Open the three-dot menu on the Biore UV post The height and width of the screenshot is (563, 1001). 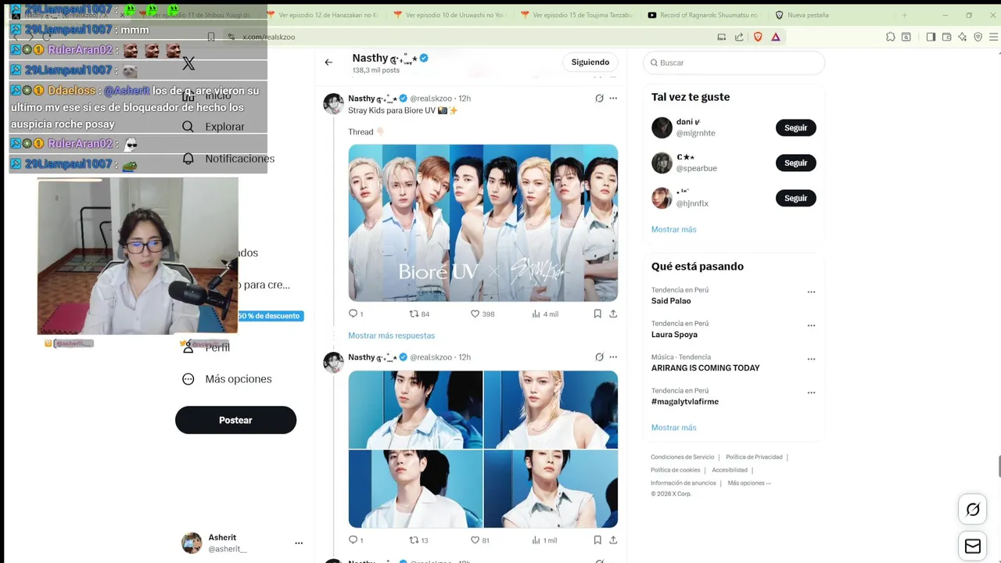[613, 99]
